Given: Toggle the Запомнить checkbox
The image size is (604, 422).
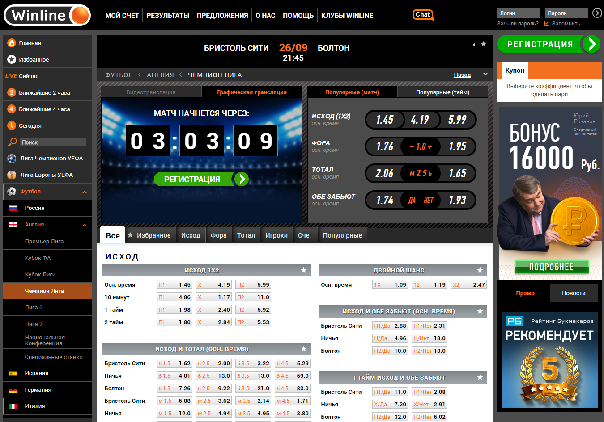Looking at the screenshot, I should [547, 23].
